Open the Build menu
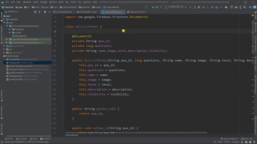The image size is (257, 144). pos(61,2)
